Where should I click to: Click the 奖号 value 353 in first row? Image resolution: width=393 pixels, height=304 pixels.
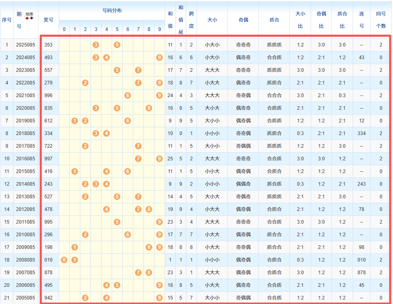[x=49, y=45]
